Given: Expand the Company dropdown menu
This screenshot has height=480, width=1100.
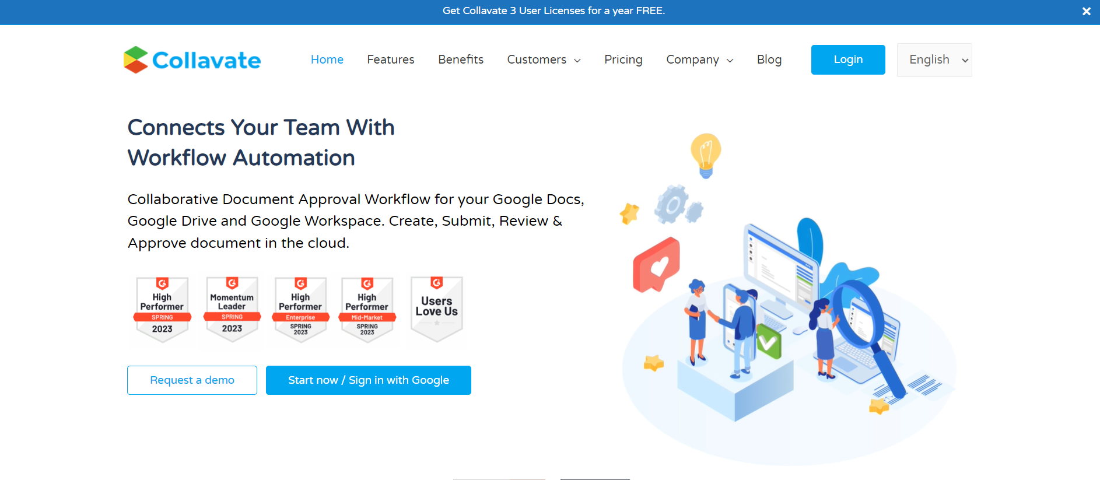Looking at the screenshot, I should click(700, 59).
